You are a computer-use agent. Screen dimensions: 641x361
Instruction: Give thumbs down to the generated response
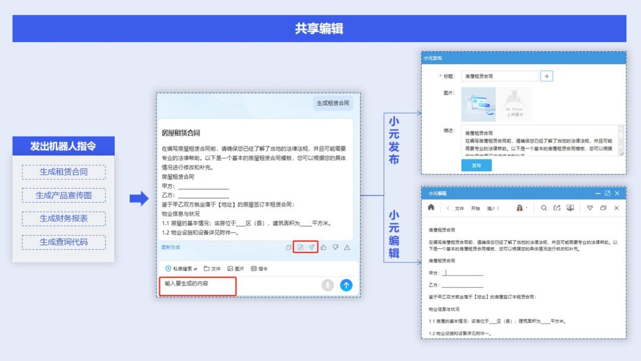(x=335, y=247)
